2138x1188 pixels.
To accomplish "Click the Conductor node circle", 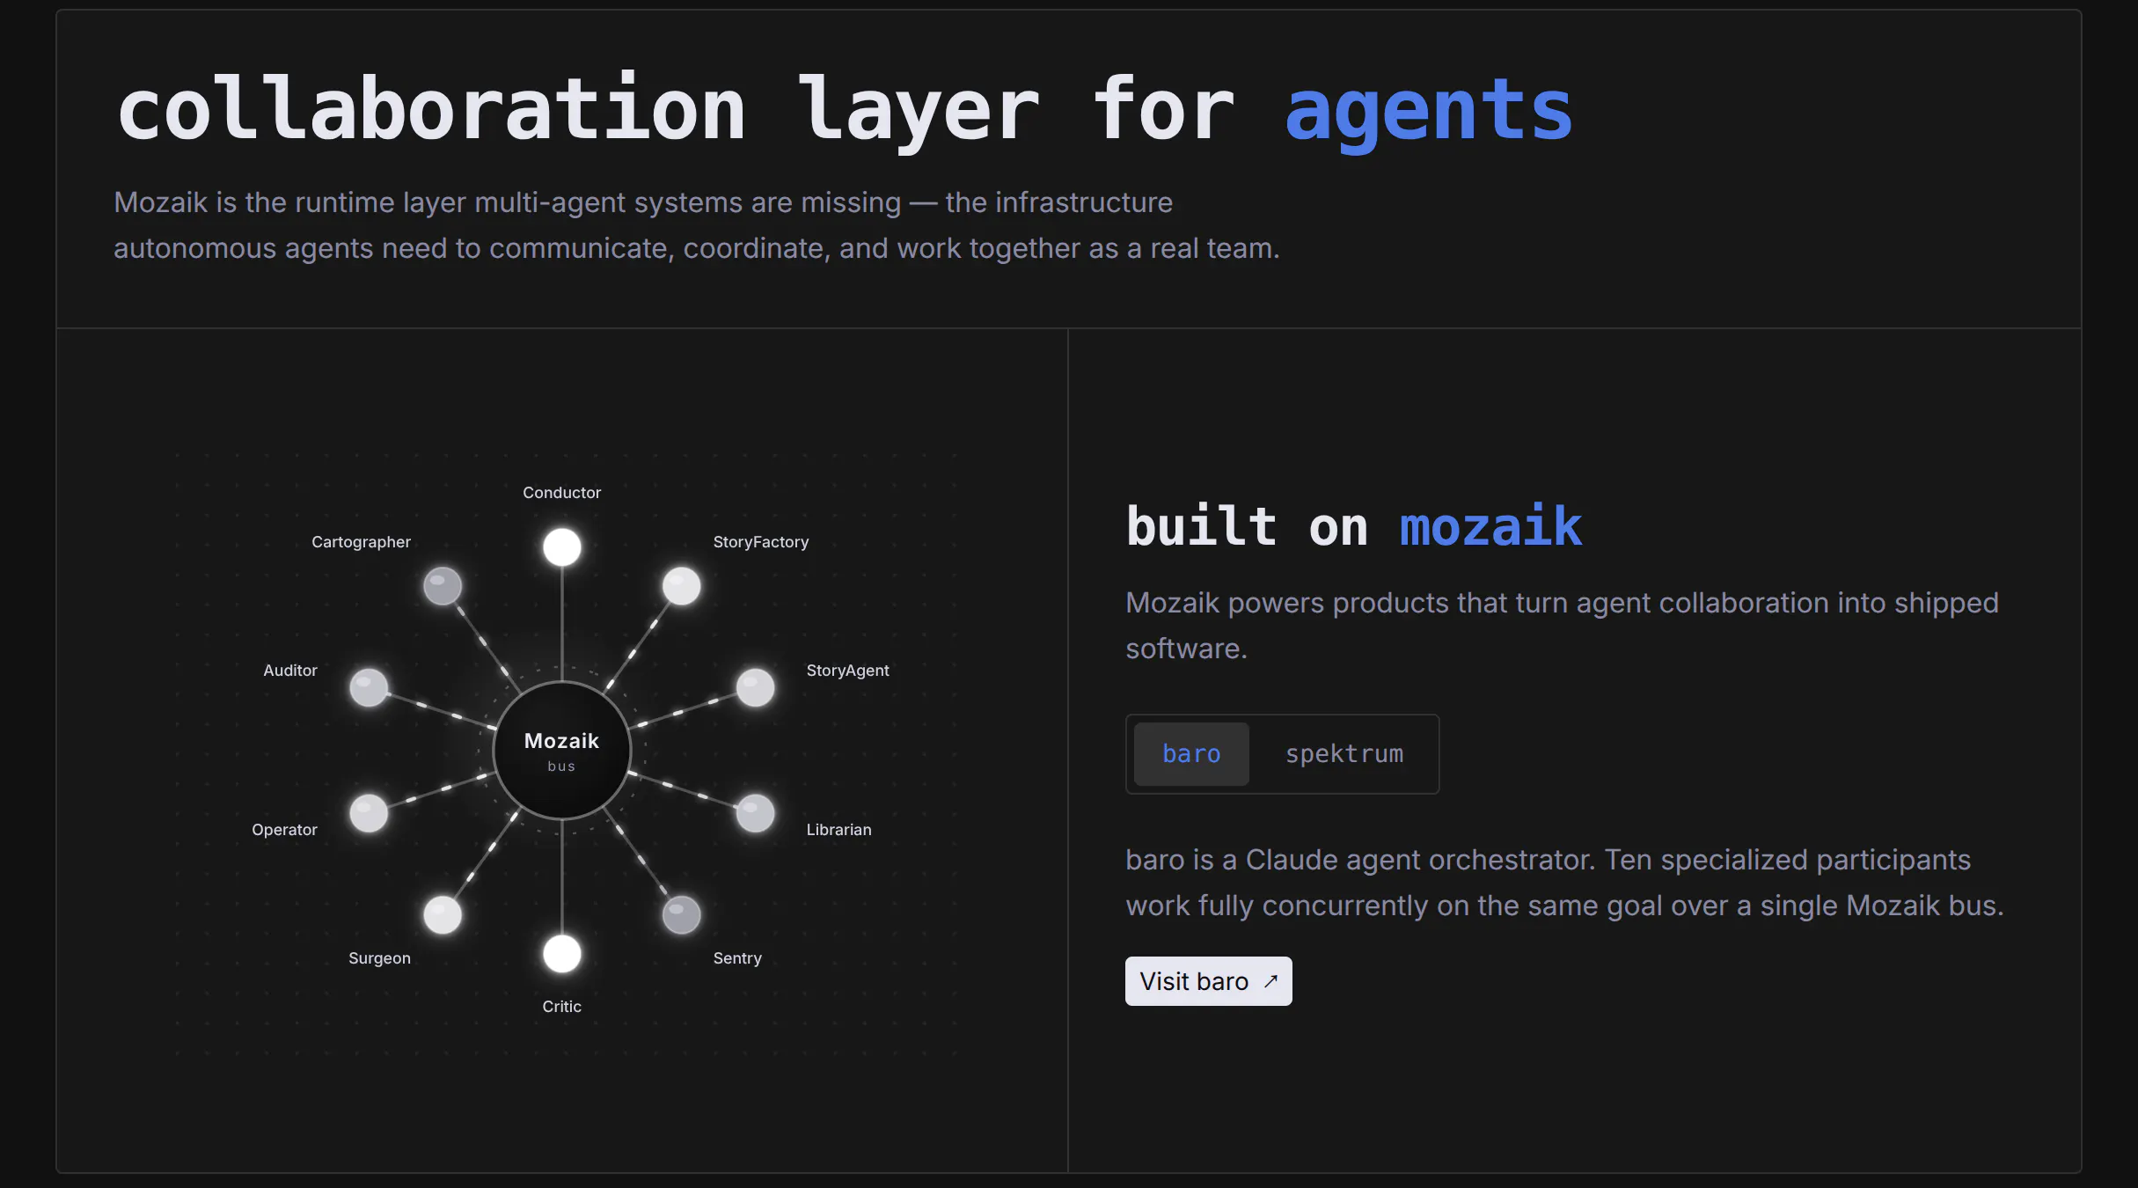I will tap(562, 547).
